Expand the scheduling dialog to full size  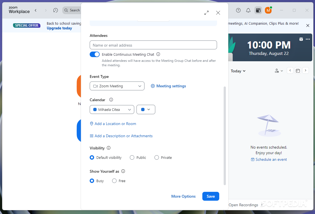coord(206,13)
